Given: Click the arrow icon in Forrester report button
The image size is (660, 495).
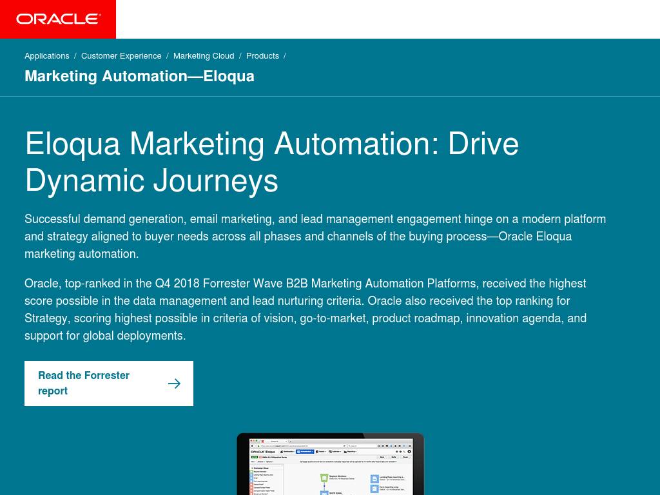Looking at the screenshot, I should 174,383.
